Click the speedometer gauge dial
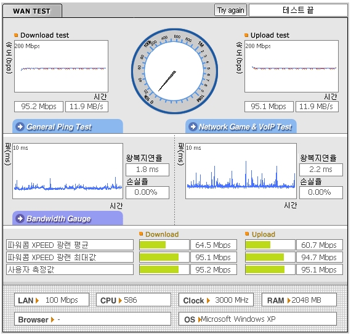The image size is (351, 336). [x=174, y=71]
